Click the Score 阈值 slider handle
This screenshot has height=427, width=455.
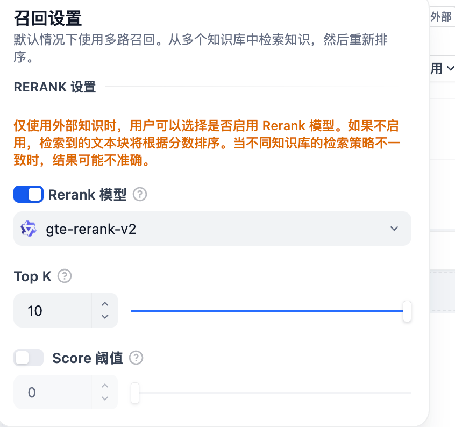coord(135,393)
